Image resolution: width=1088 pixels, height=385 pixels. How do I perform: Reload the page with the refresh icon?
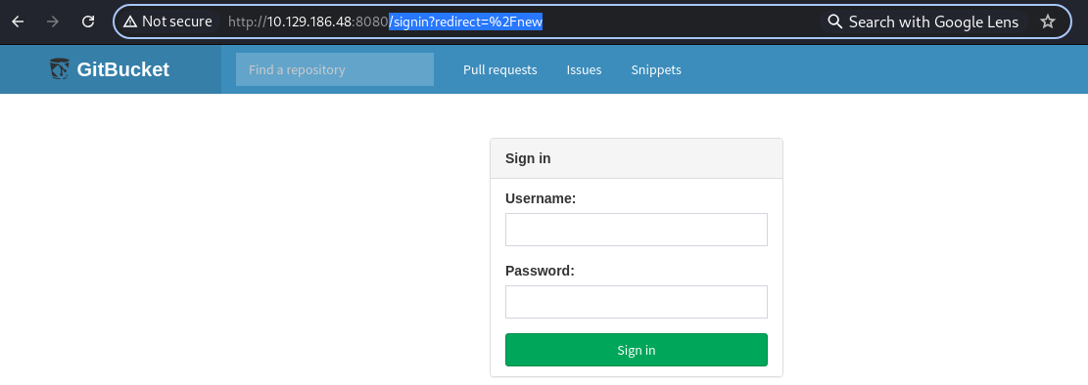coord(88,21)
